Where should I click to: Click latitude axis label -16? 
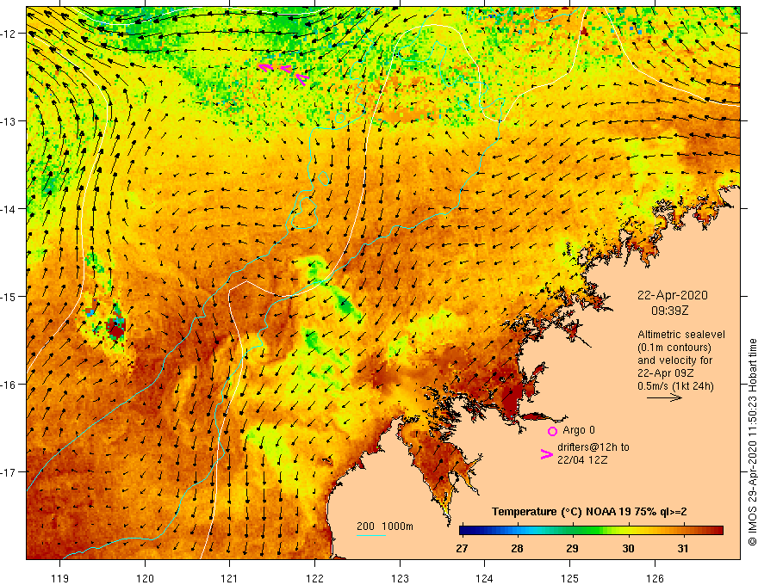click(x=9, y=385)
